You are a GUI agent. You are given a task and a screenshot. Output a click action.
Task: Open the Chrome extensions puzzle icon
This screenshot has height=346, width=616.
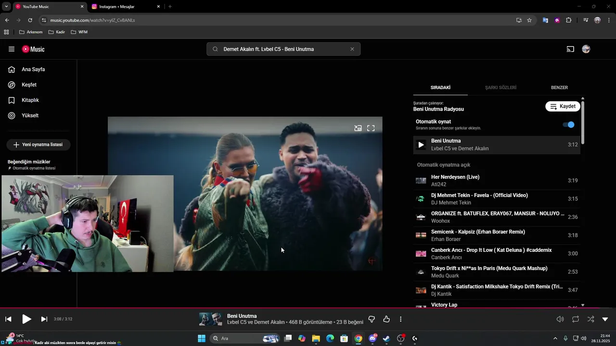coord(569,20)
